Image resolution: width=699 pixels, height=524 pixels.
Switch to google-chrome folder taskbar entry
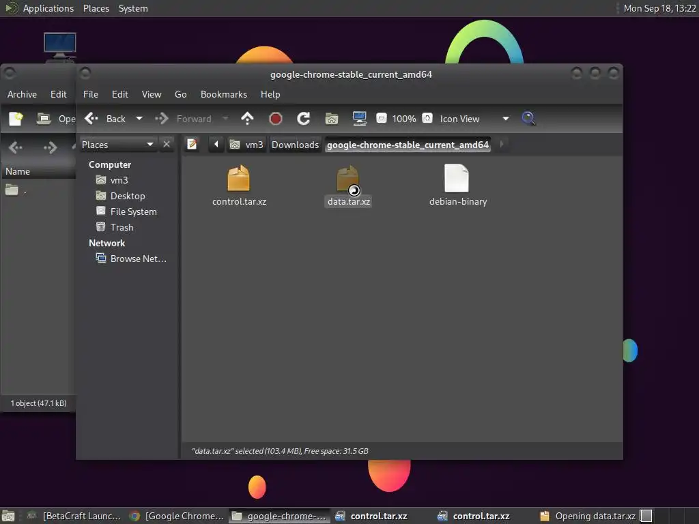click(279, 516)
